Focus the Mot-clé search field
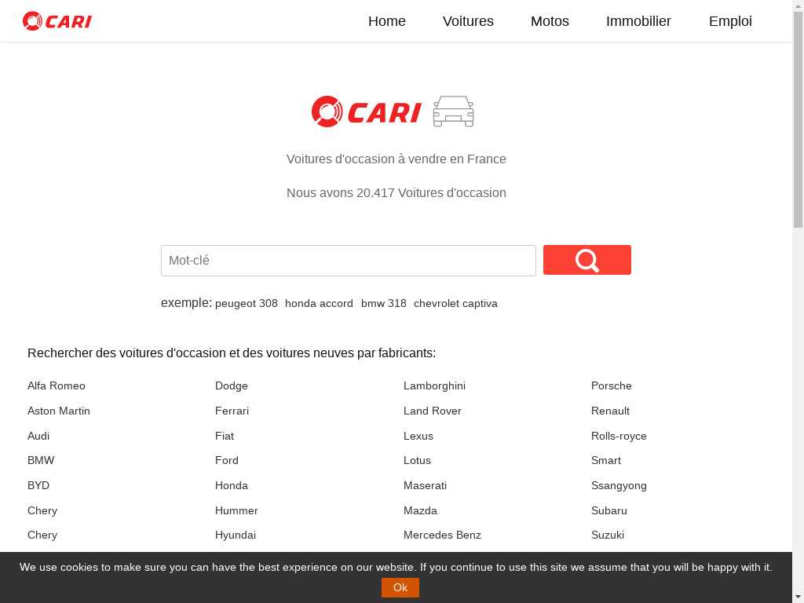The image size is (804, 603). click(x=348, y=261)
